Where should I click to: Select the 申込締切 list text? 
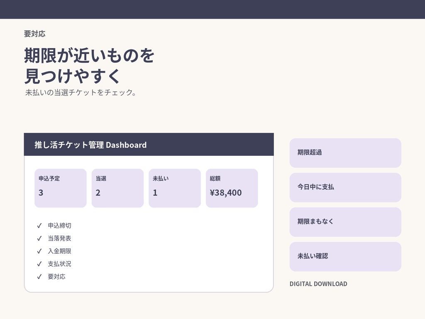60,226
